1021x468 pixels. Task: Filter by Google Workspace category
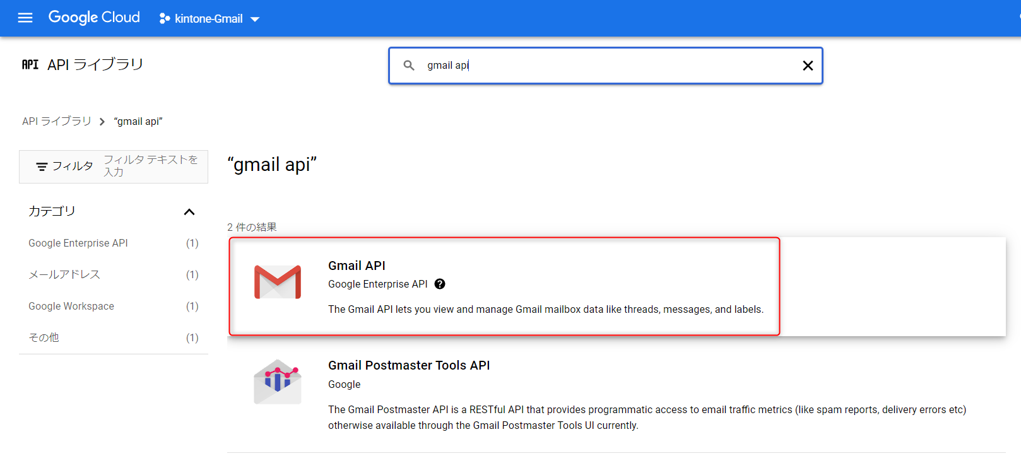[x=71, y=307]
